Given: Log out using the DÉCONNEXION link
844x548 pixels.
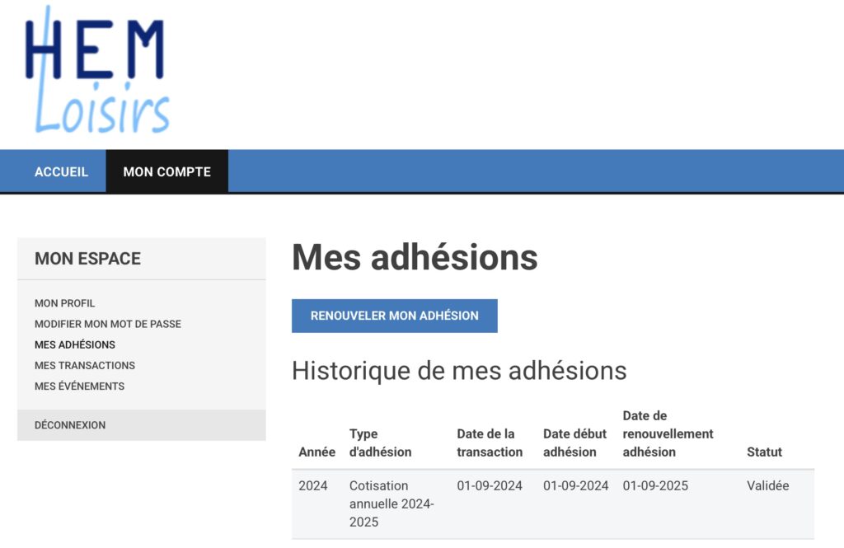Looking at the screenshot, I should pos(70,425).
